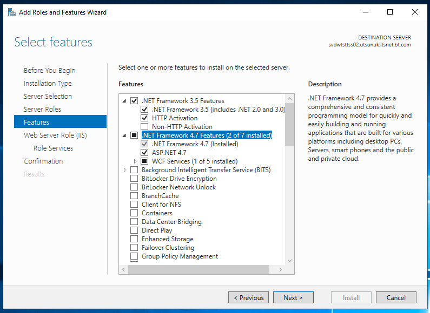Enable BitLocker Drive Encryption checkbox
The width and height of the screenshot is (430, 313).
[134, 179]
